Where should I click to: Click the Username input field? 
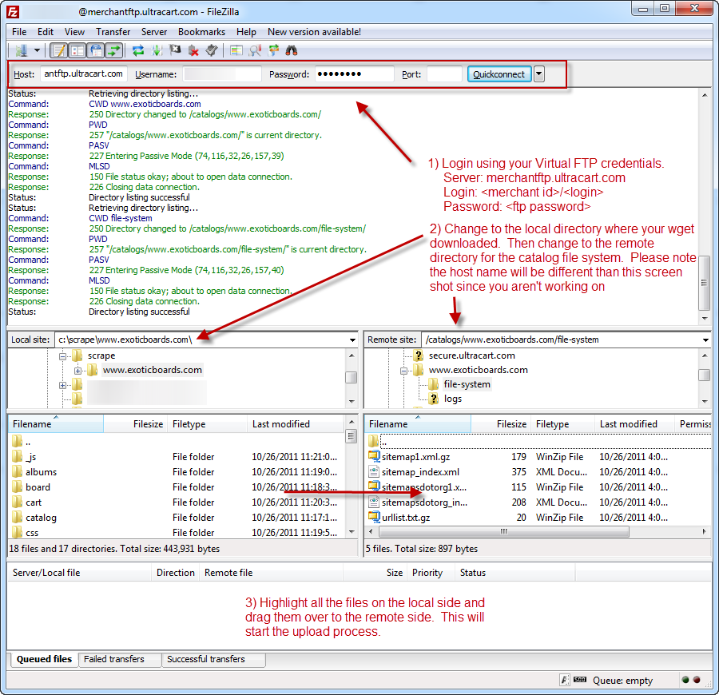pyautogui.click(x=222, y=73)
